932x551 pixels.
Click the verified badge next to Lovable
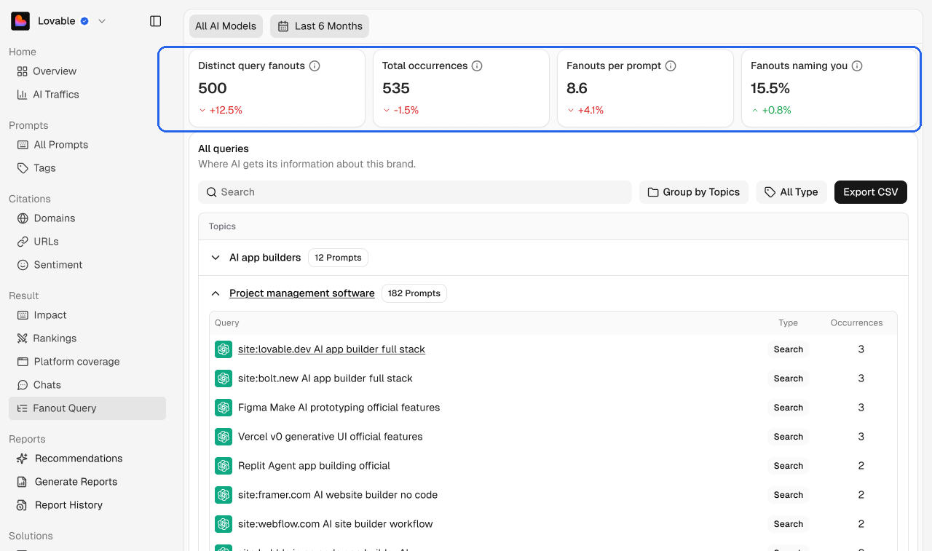tap(84, 21)
